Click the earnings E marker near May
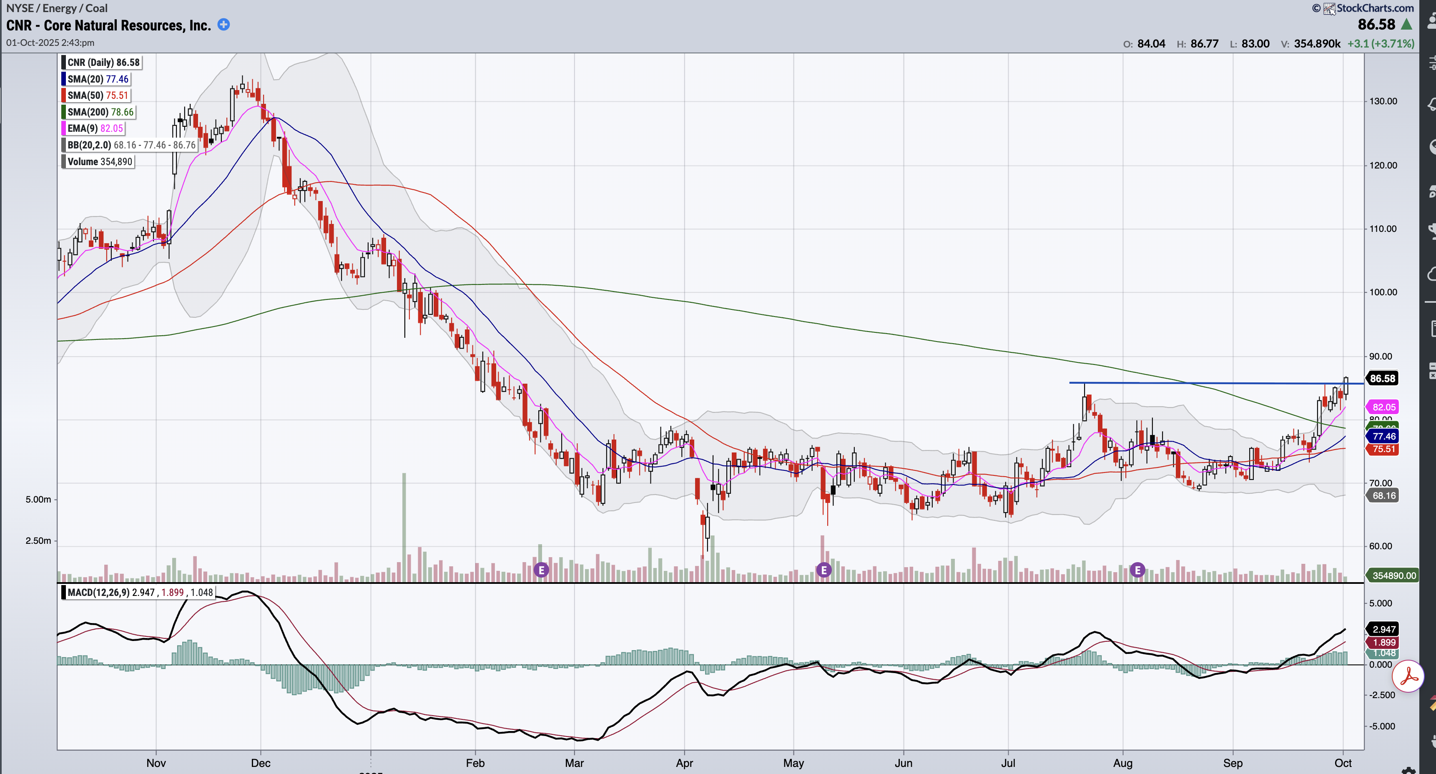Viewport: 1436px width, 774px height. point(823,570)
